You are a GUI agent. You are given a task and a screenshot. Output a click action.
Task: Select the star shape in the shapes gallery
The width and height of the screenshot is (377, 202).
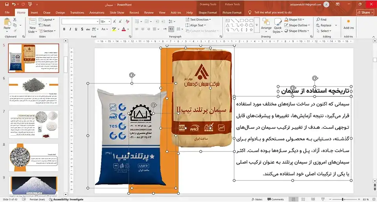click(x=251, y=30)
